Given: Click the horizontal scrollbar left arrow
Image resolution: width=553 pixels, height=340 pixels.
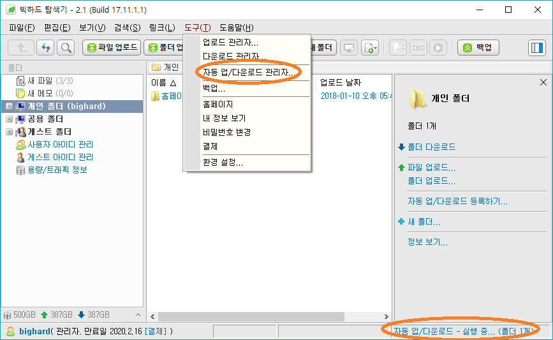Looking at the screenshot, I should pos(152,317).
